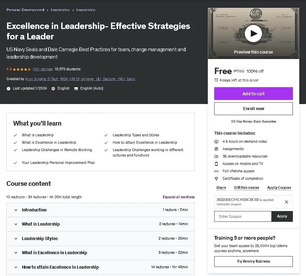Gift this course
306x276 pixels.
[x=246, y=187]
